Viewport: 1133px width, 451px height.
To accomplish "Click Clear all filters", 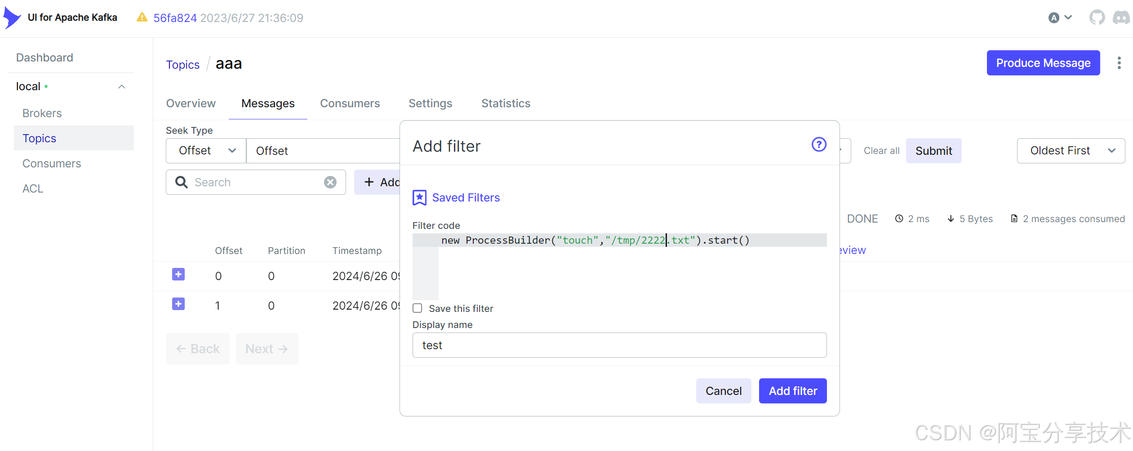I will pyautogui.click(x=881, y=151).
